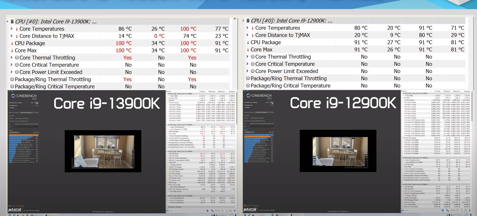Click Package/Ring Thermal Throttling status icon, enlarged 13900K panel
This screenshot has height=216, width=477.
[12, 79]
